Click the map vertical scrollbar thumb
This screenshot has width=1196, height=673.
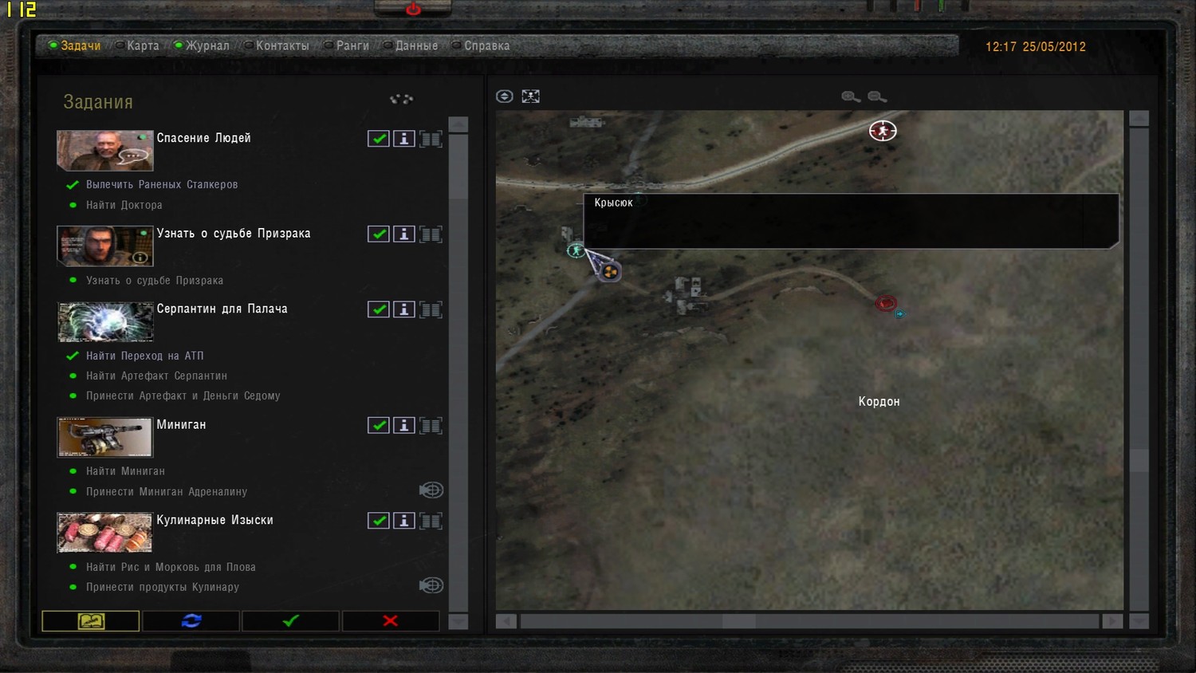(1139, 460)
